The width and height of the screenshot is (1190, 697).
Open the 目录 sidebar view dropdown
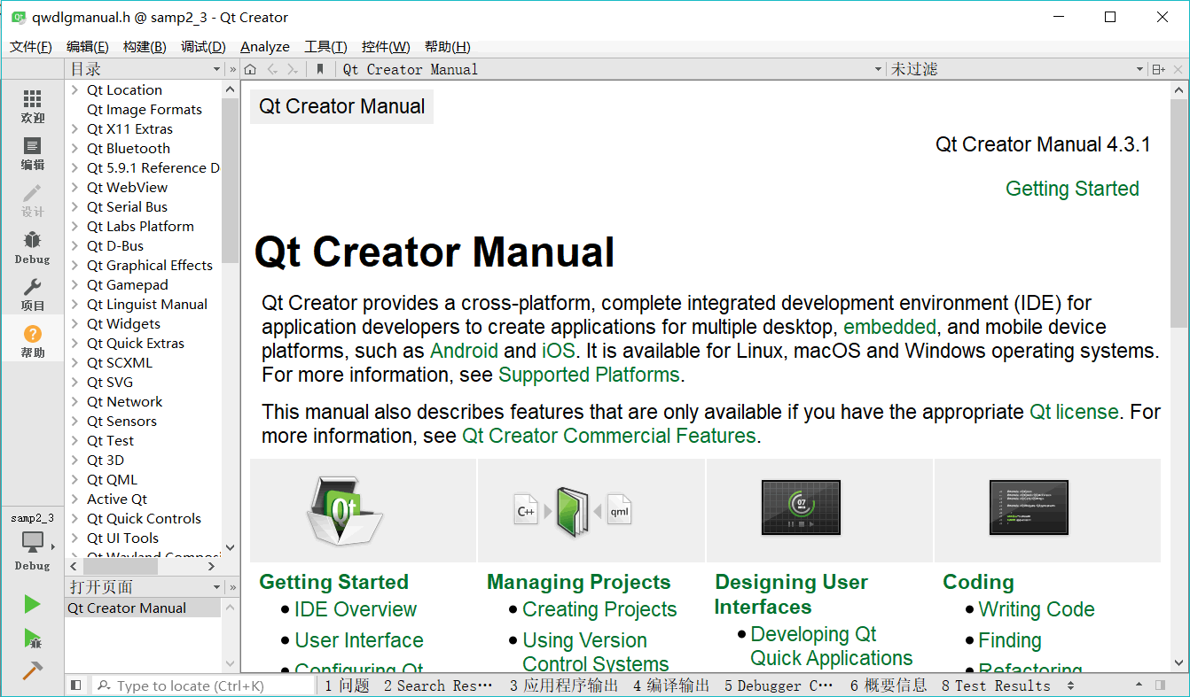pos(145,69)
